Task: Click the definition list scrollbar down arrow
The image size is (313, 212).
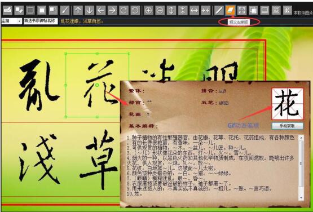Action: (x=301, y=197)
